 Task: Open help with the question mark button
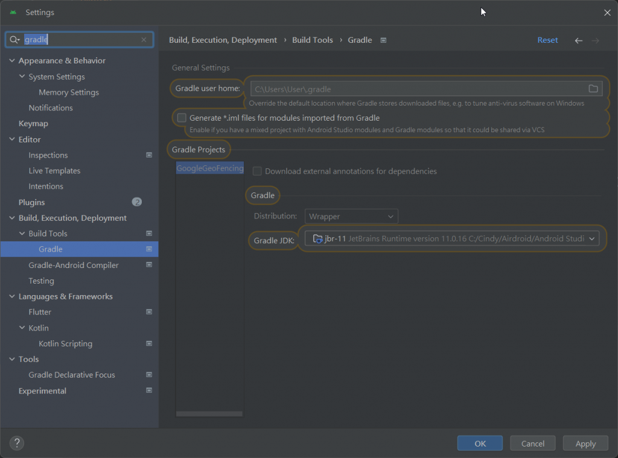coord(17,443)
